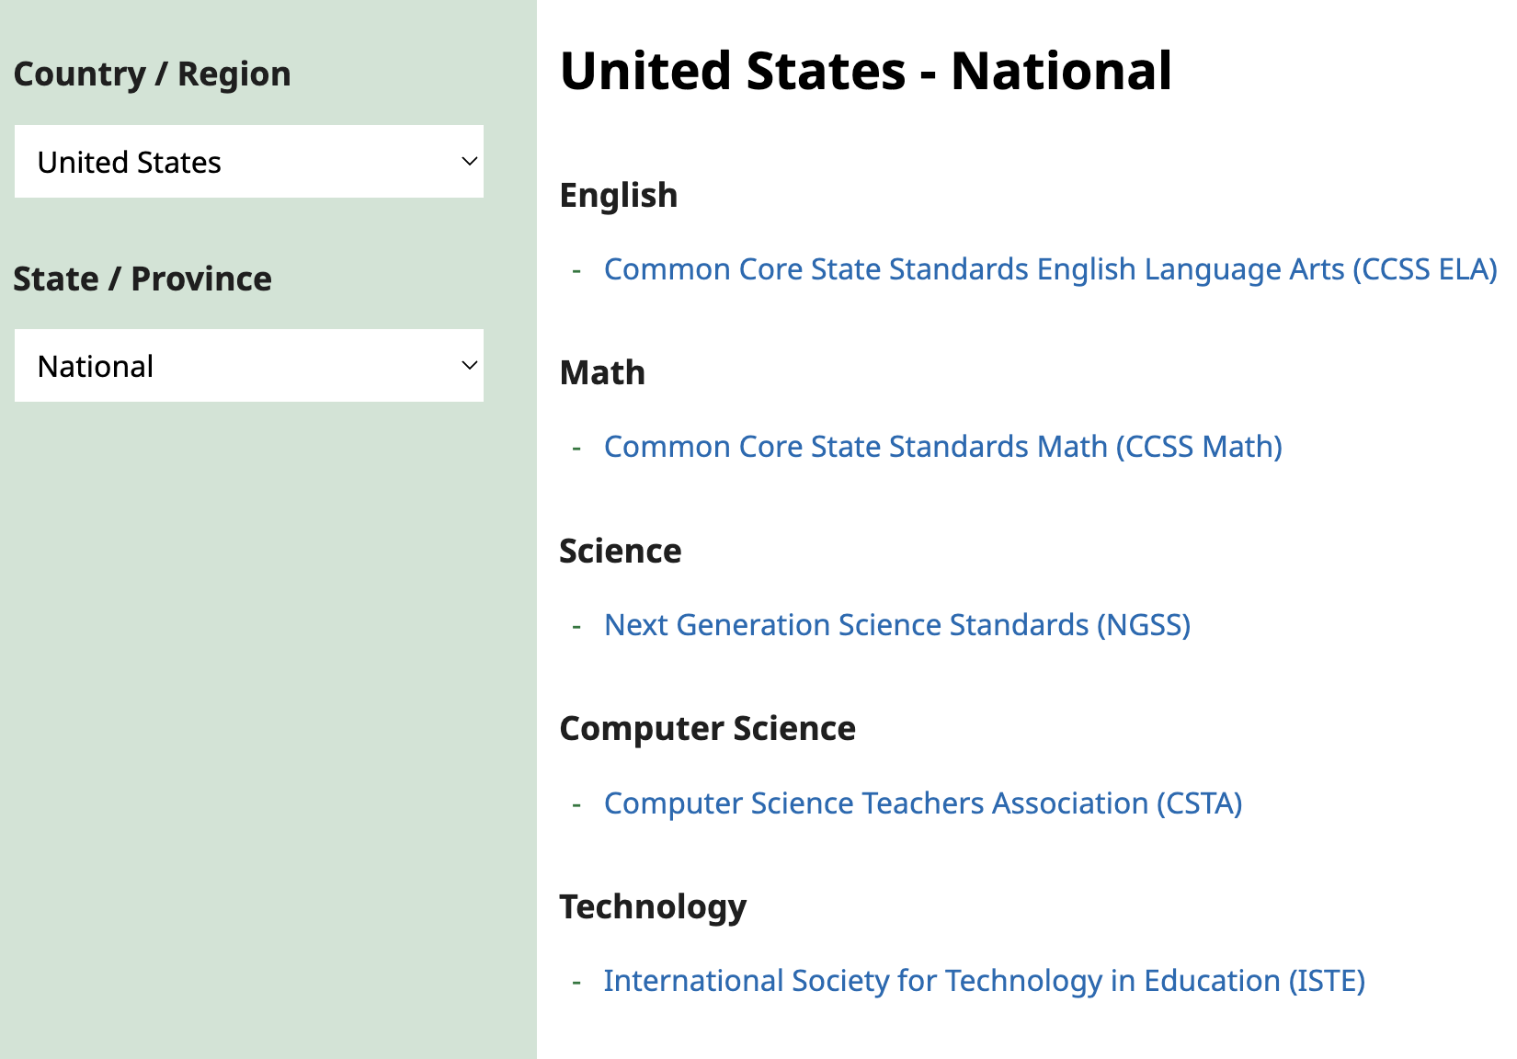This screenshot has width=1517, height=1059.
Task: Click the Science section heading
Action: [621, 551]
